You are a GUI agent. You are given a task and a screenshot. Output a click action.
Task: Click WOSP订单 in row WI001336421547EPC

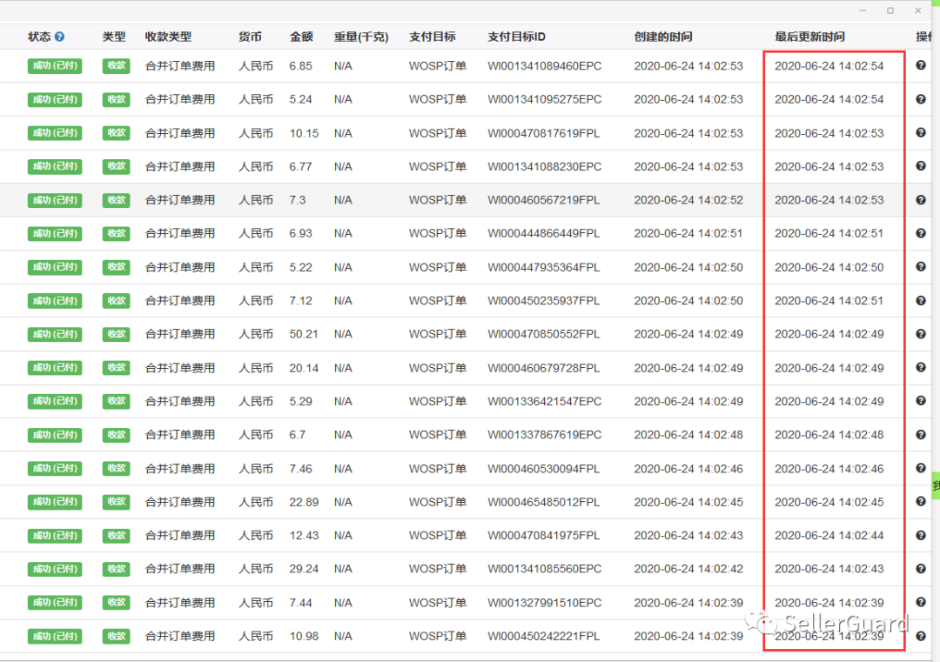tap(438, 401)
